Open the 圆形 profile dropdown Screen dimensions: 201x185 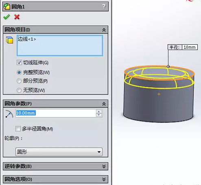[x=59, y=152]
